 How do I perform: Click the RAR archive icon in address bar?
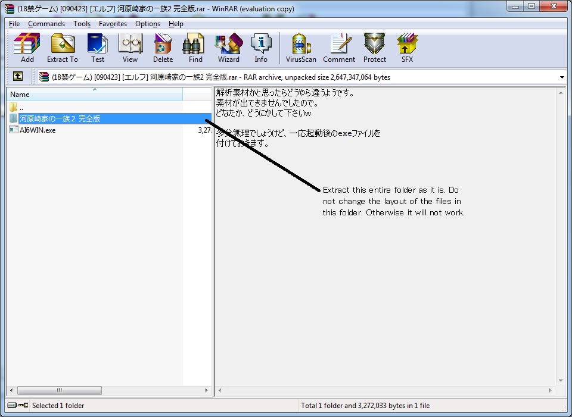click(x=44, y=77)
